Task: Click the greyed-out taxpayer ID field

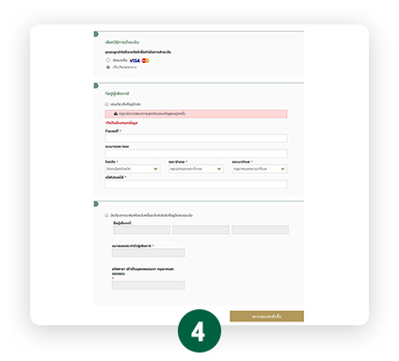Action: point(149,253)
